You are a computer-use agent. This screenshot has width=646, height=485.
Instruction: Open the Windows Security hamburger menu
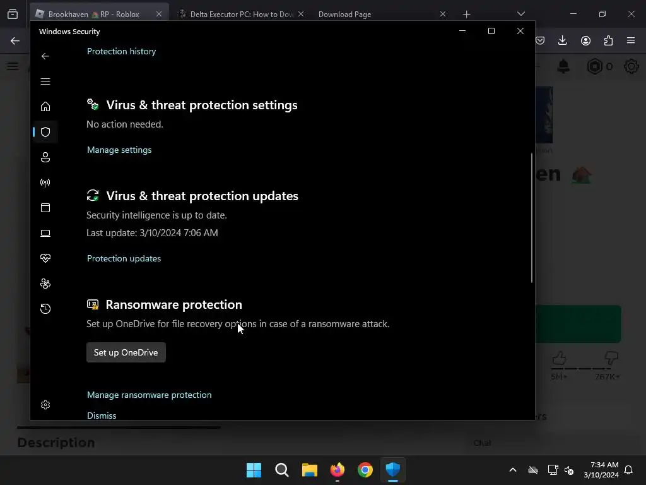click(x=45, y=81)
